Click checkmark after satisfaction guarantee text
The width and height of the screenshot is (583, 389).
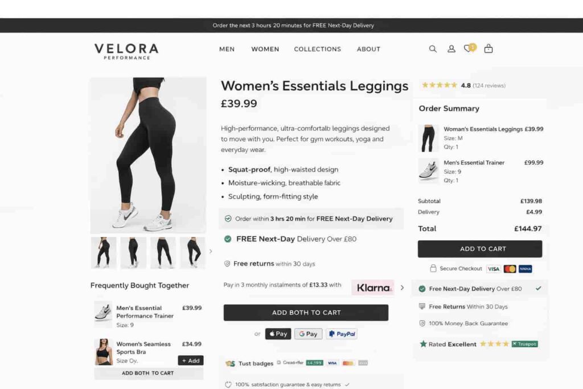point(347,384)
